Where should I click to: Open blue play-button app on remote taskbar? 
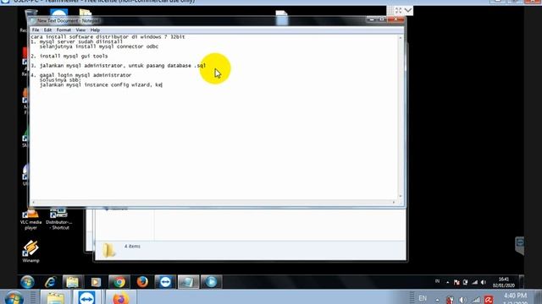click(211, 282)
